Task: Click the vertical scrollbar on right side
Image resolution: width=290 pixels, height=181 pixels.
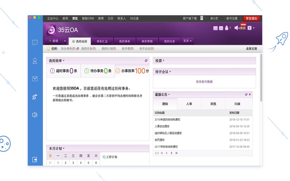Action: [x=260, y=80]
